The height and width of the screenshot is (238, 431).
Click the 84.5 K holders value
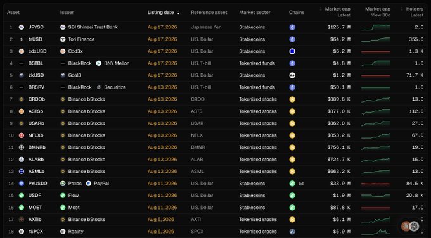pos(415,184)
